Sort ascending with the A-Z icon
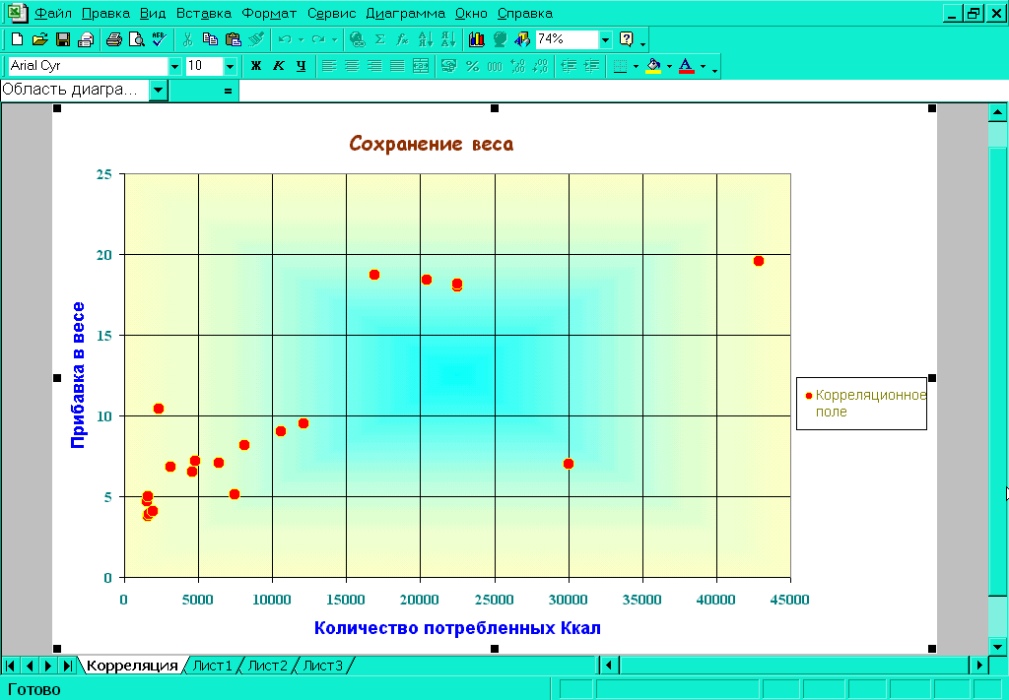The height and width of the screenshot is (700, 1009). (x=426, y=39)
